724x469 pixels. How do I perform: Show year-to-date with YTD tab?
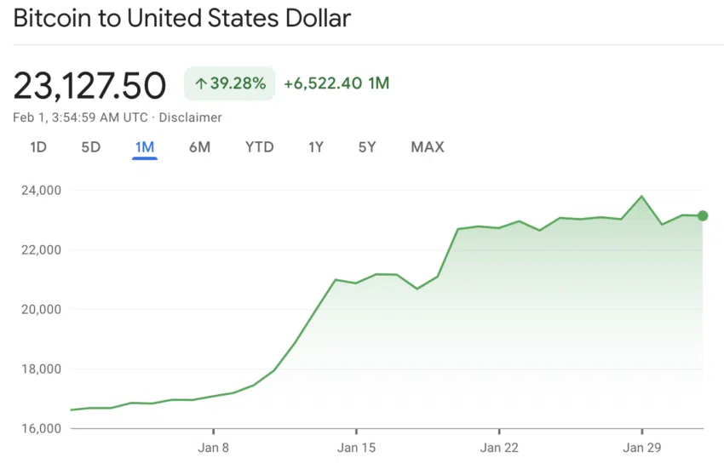pos(260,147)
